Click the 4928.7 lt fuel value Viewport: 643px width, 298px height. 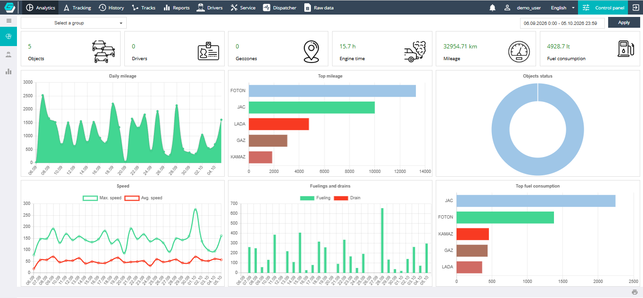point(558,46)
